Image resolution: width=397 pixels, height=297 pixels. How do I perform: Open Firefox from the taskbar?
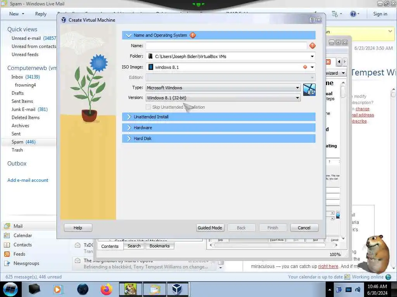pos(106,289)
